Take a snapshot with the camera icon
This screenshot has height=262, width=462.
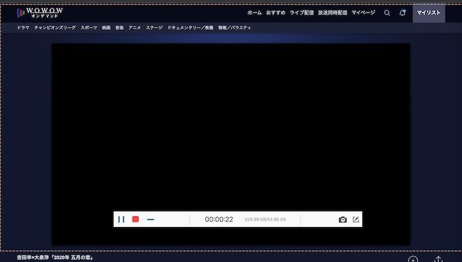343,220
